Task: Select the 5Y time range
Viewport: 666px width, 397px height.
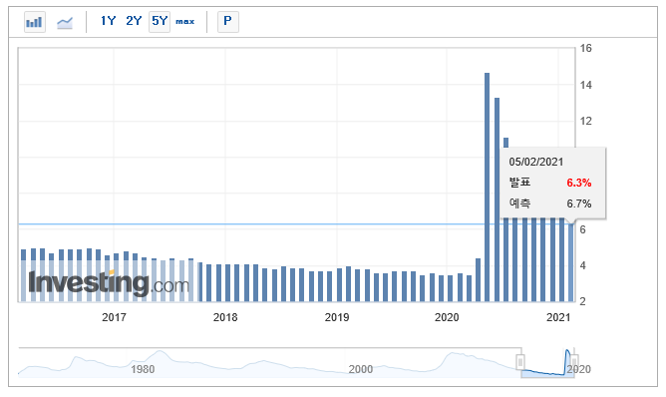Action: pyautogui.click(x=160, y=21)
